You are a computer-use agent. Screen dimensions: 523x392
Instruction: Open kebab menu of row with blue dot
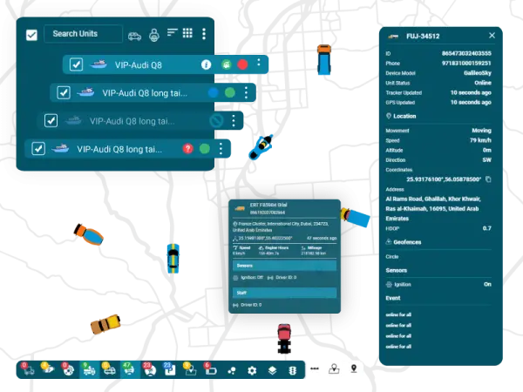coord(246,92)
